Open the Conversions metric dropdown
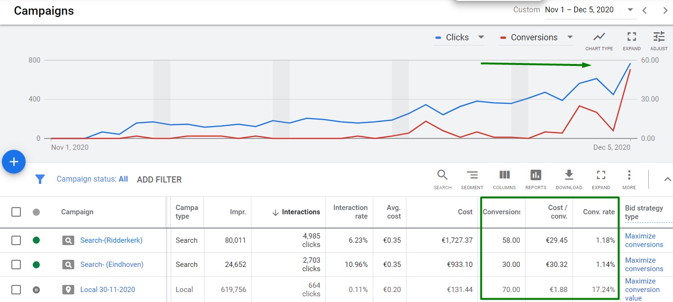673x302 pixels. pyautogui.click(x=570, y=37)
